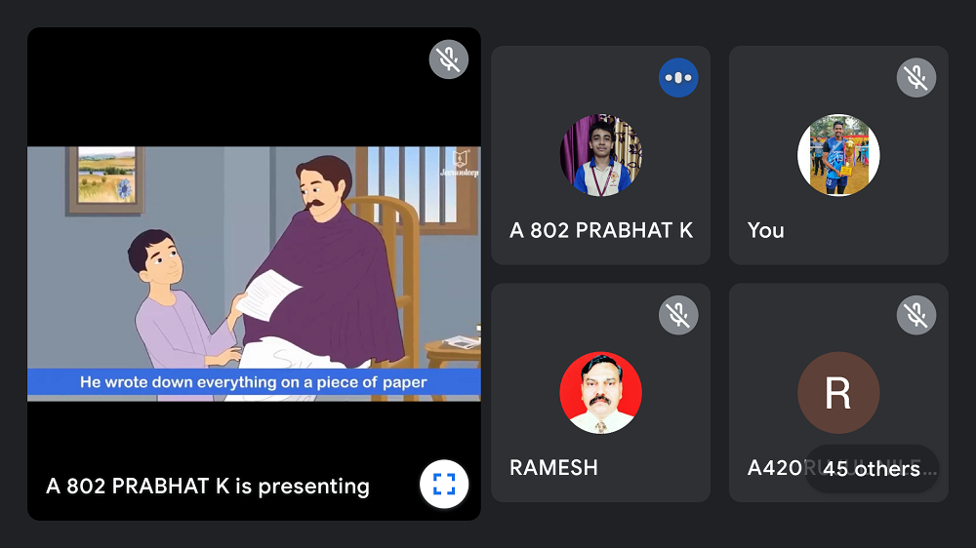Click the brown R avatar circle
976x548 pixels.
[x=838, y=393]
